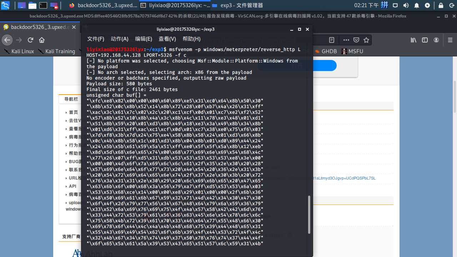The height and width of the screenshot is (257, 457).
Task: Open the Kali dragon applications menu
Action: 6,5
